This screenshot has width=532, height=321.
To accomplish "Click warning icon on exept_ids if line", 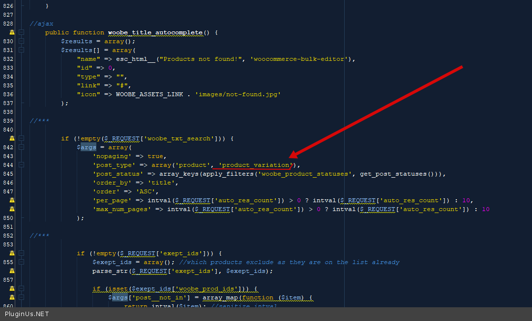I will point(12,253).
